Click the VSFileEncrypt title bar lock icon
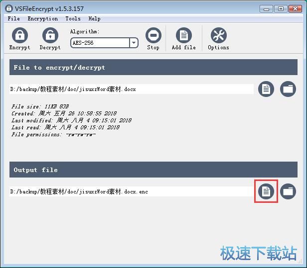Screen dimensions: 307x268 [x=9, y=8]
